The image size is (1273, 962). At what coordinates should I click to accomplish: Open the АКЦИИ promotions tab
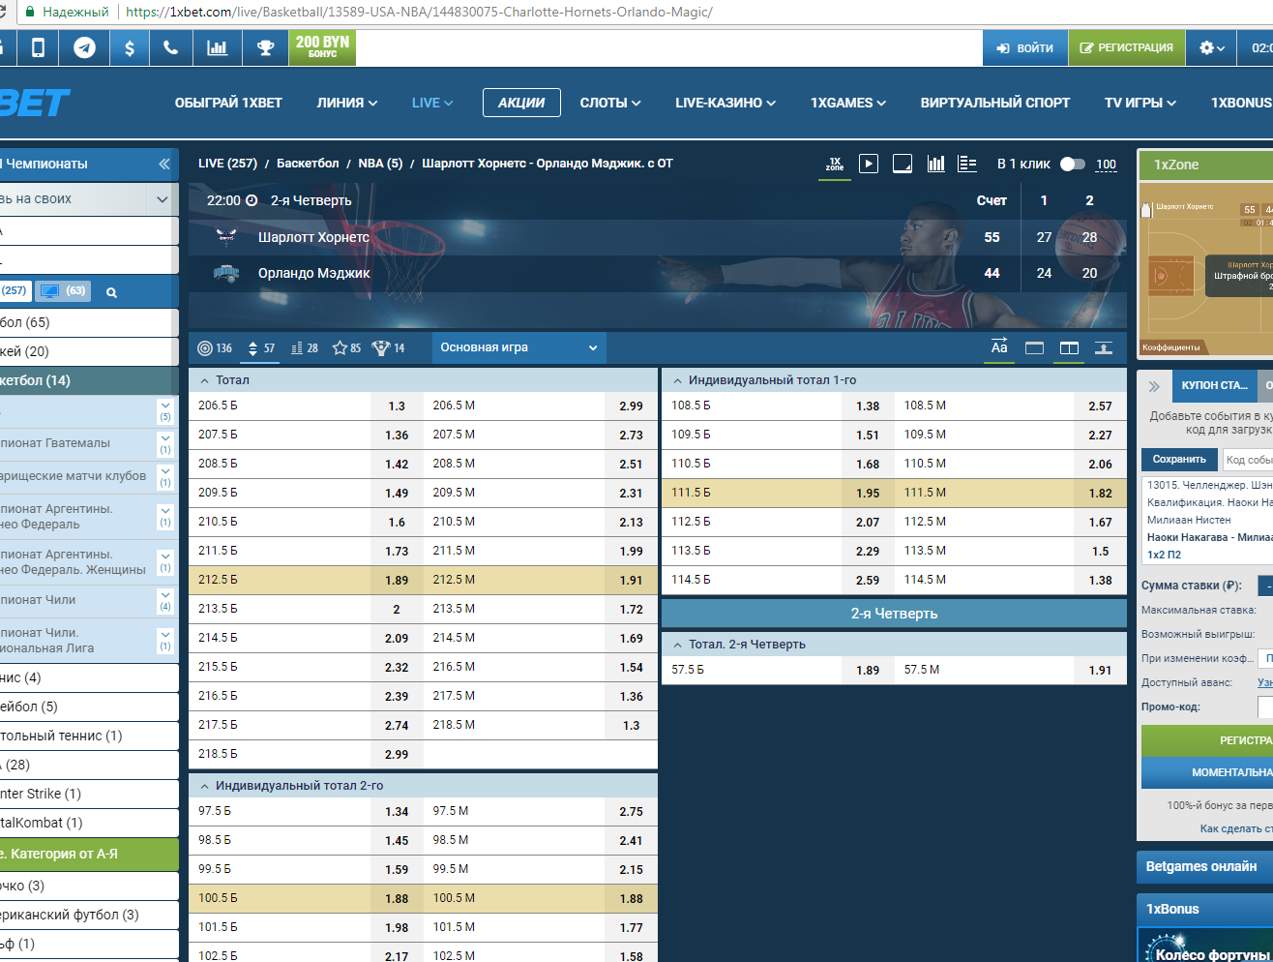tap(521, 103)
